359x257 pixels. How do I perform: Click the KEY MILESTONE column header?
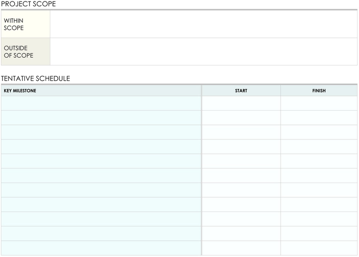101,91
